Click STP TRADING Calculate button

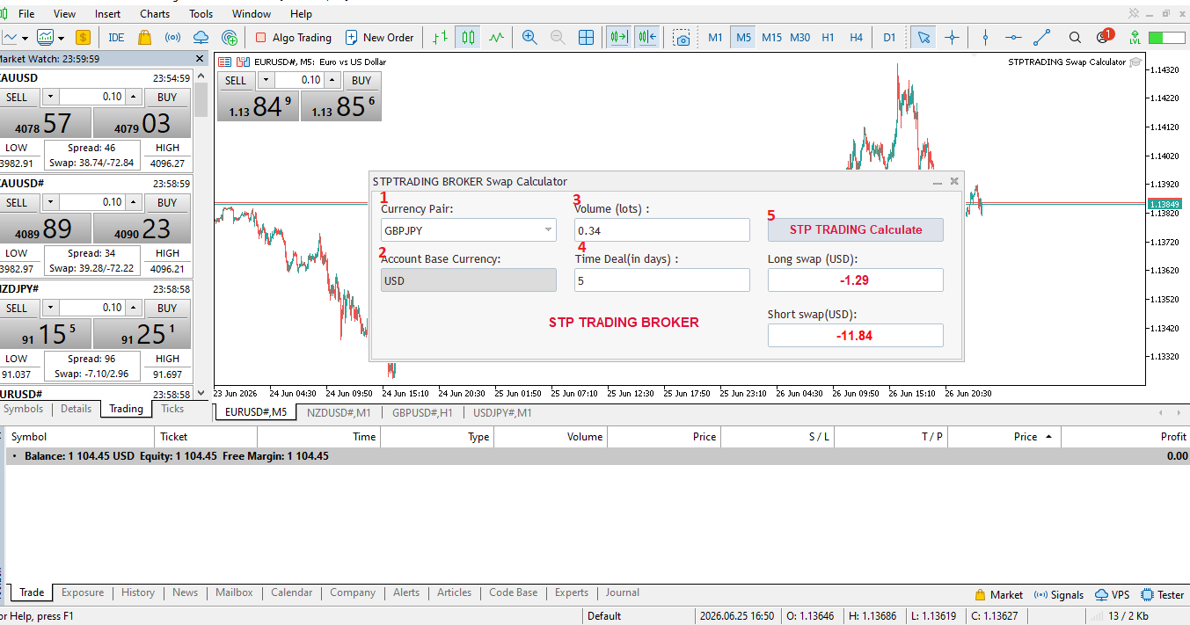point(856,230)
